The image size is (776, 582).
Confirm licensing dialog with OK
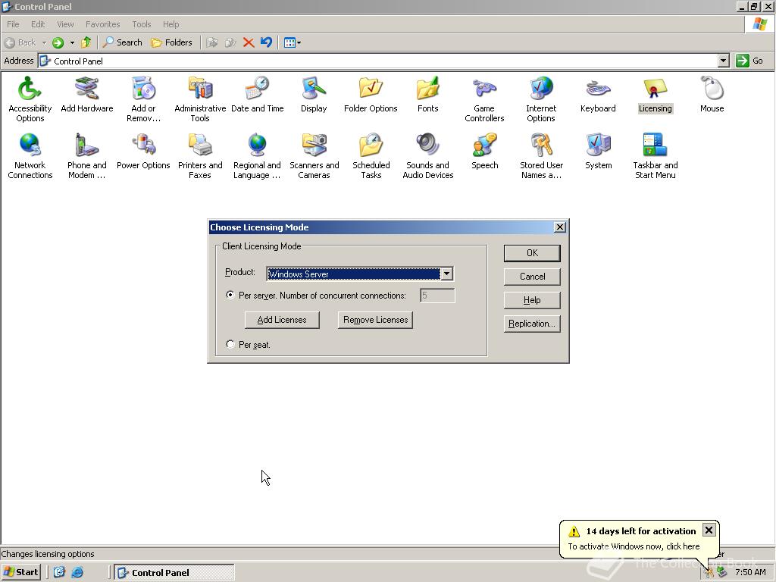(x=532, y=253)
